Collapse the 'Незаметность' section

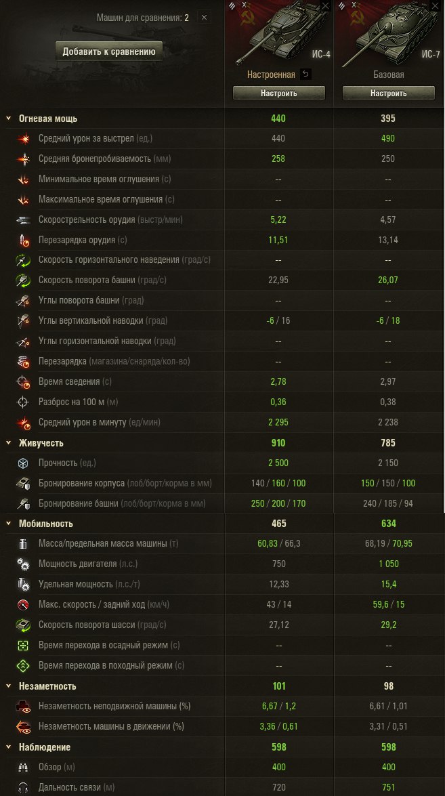tap(9, 686)
